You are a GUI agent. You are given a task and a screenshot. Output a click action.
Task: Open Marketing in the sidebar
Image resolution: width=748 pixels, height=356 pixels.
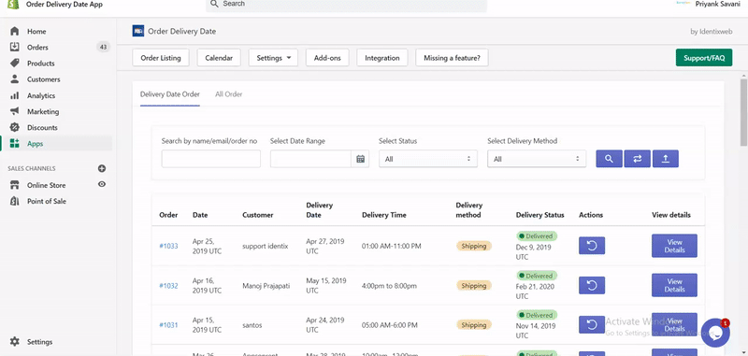[43, 111]
